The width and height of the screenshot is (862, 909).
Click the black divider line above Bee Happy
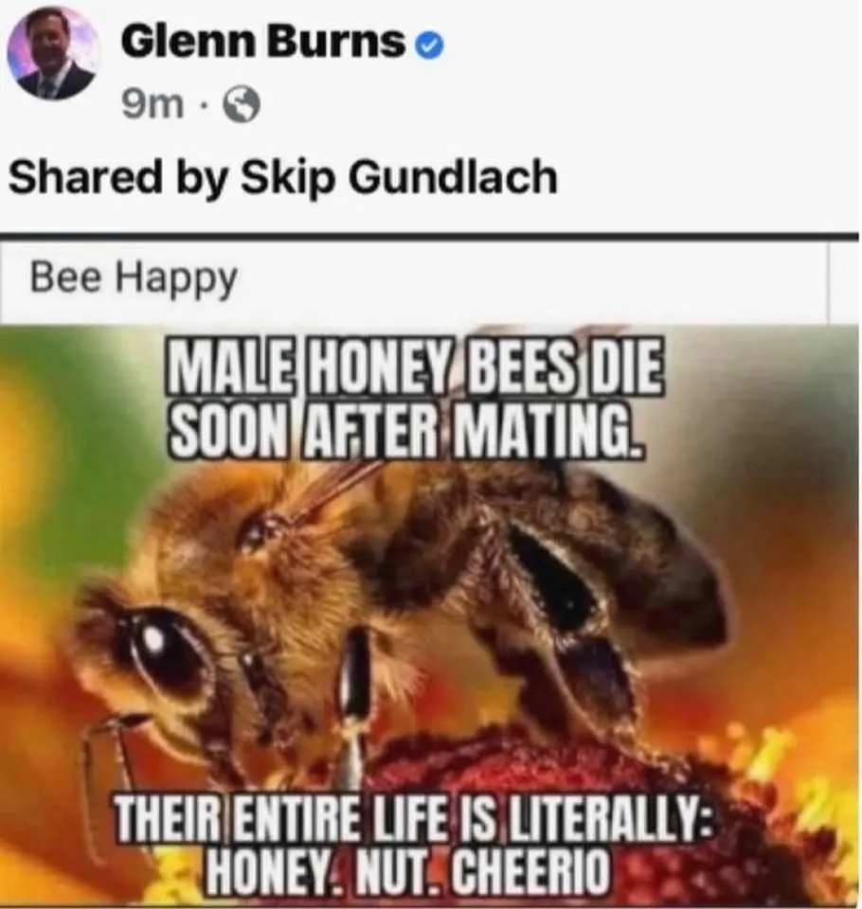pyautogui.click(x=429, y=237)
